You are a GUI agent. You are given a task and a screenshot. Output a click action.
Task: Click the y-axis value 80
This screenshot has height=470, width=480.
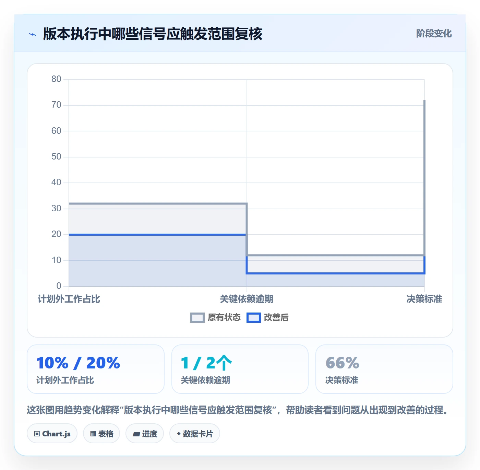tap(56, 79)
